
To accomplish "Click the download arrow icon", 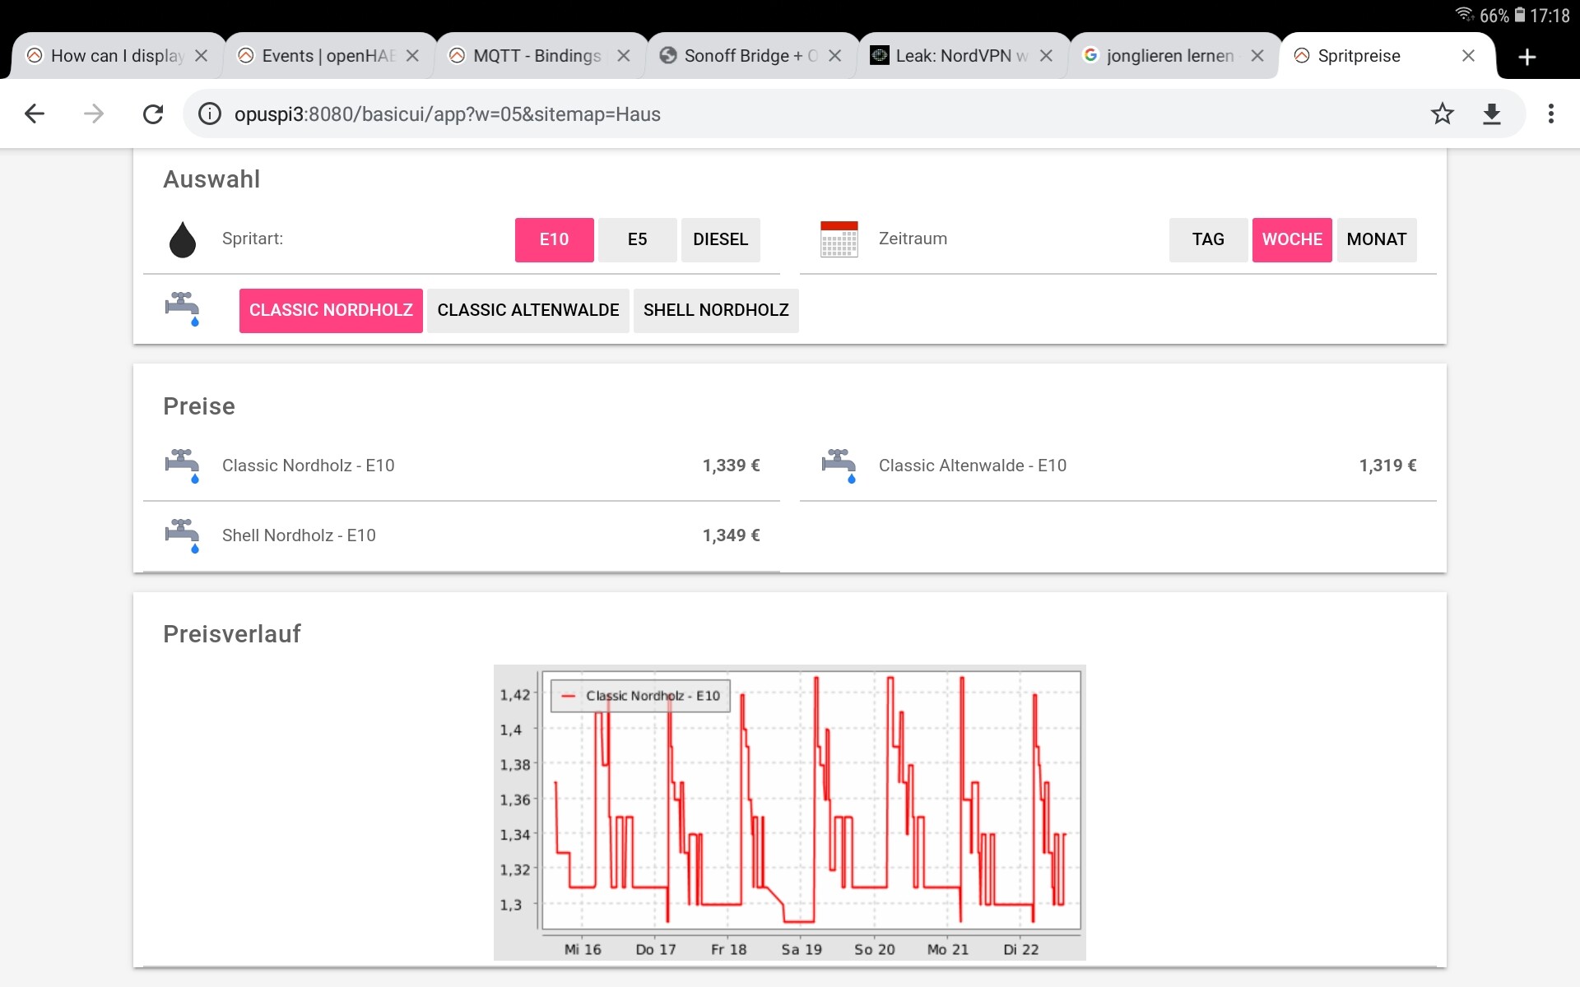I will pyautogui.click(x=1491, y=114).
